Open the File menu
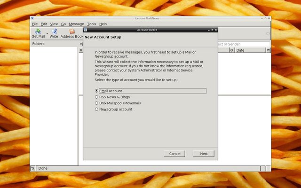The height and width of the screenshot is (188, 301). (35, 24)
